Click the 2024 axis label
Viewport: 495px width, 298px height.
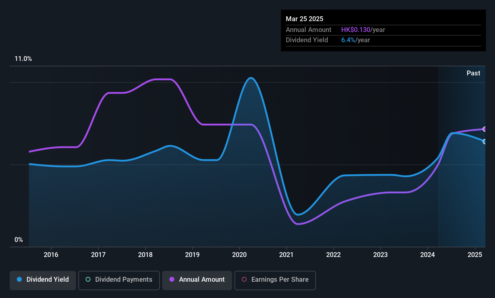(x=427, y=255)
